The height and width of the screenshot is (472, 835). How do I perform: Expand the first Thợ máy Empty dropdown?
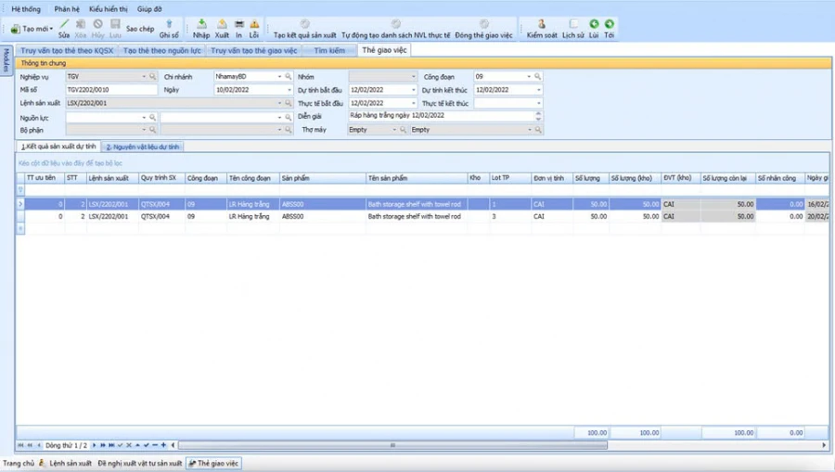(394, 130)
